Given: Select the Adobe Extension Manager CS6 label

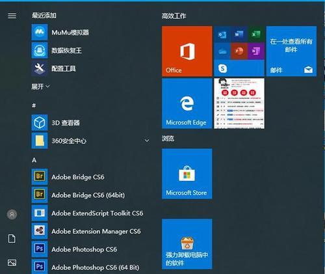Looking at the screenshot, I should point(96,231).
